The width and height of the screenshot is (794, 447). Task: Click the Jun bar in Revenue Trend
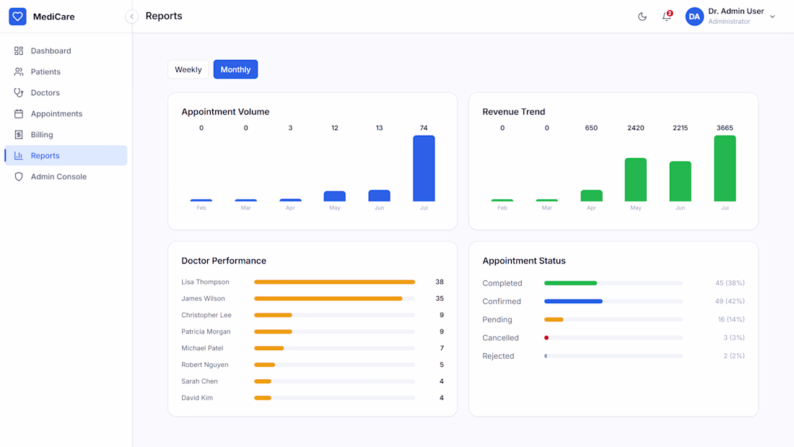click(x=680, y=181)
